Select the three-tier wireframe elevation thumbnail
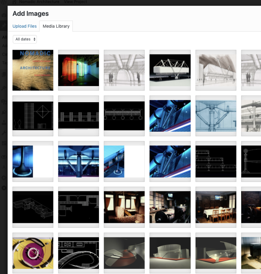261x274 pixels. [216, 162]
